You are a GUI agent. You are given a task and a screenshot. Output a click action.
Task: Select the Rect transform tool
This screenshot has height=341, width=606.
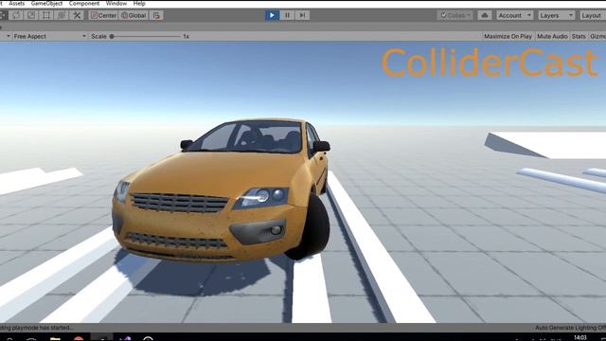pyautogui.click(x=46, y=15)
